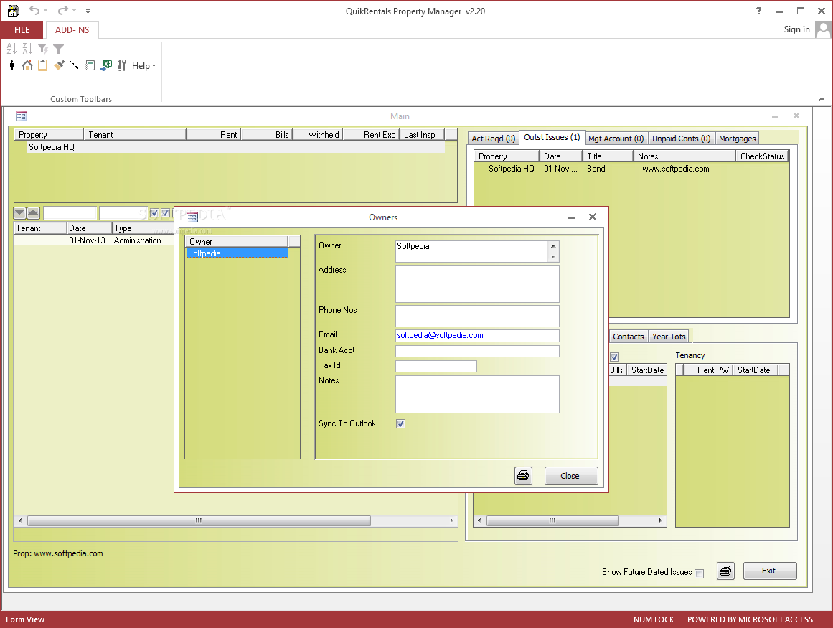
Task: Click Owner field scroll down arrow
Action: 553,257
